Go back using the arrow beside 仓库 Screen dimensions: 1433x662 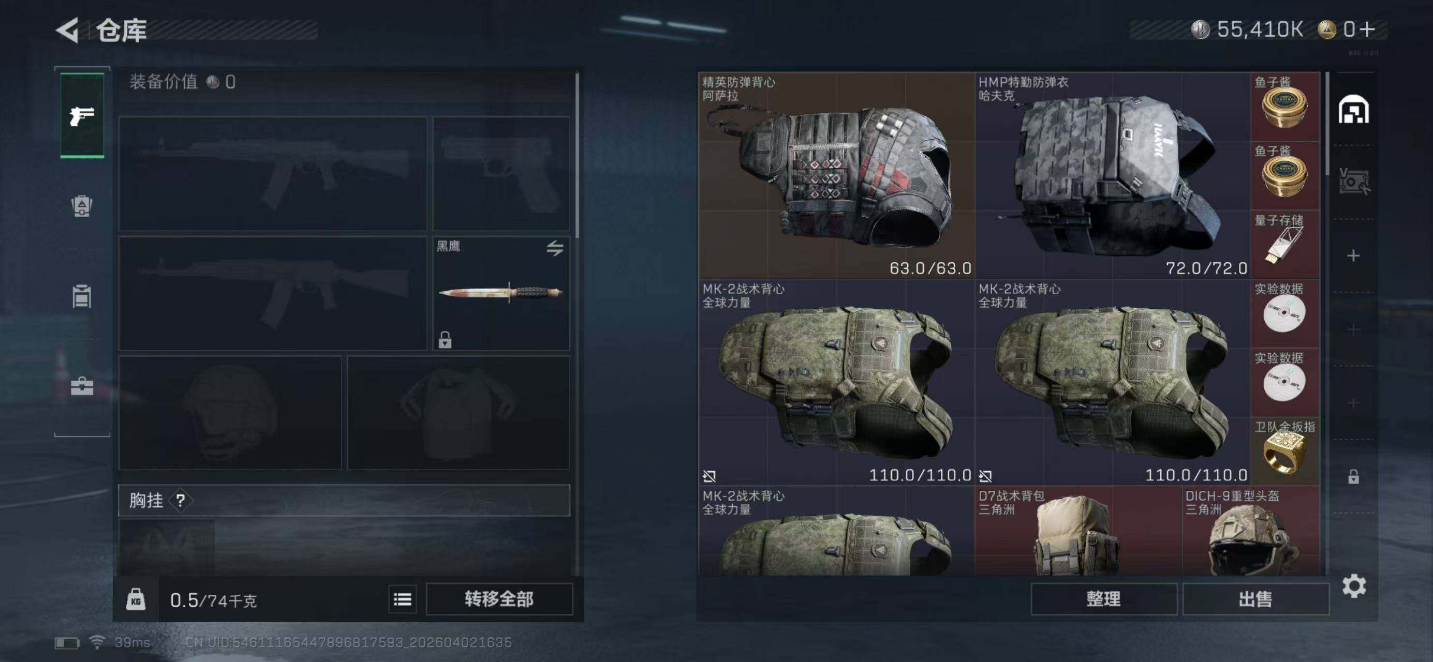68,29
